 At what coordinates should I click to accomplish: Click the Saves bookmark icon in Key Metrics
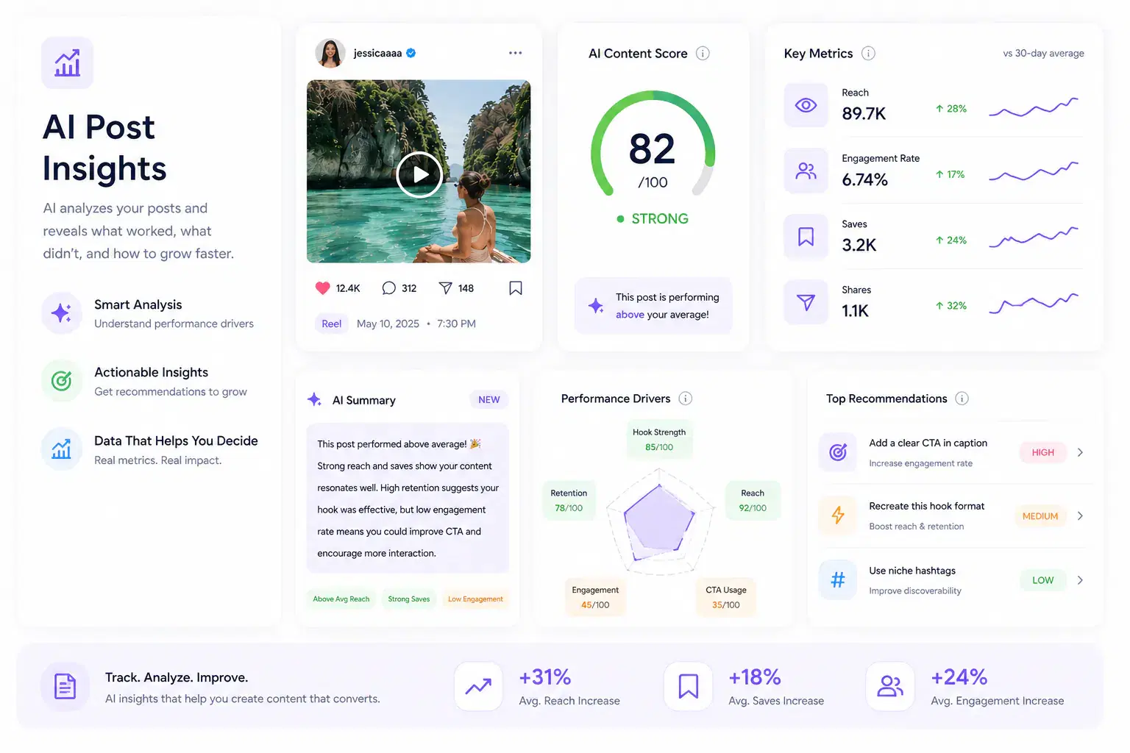[806, 237]
